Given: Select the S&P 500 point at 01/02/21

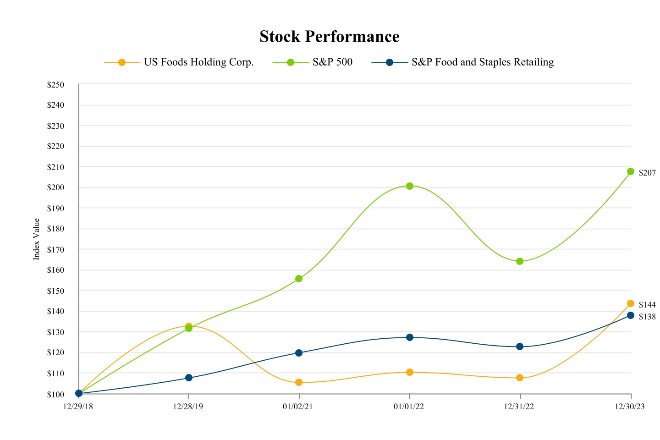Looking at the screenshot, I should click(x=299, y=279).
